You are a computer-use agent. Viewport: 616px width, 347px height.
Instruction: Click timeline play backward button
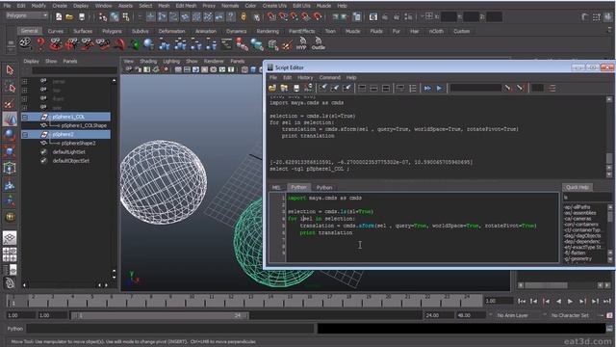[558, 301]
